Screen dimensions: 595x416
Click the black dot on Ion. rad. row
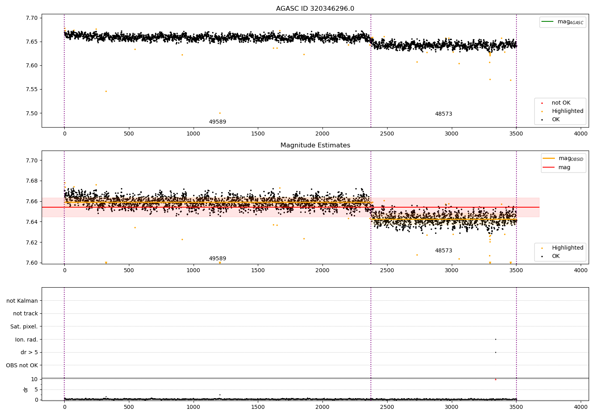[x=495, y=339]
